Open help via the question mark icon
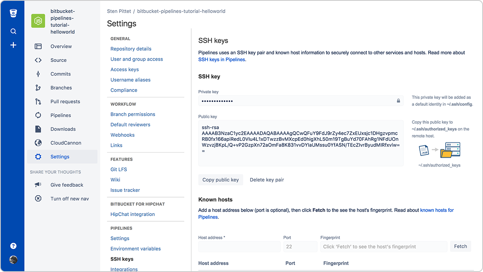Viewport: 483px width, 272px height. pyautogui.click(x=13, y=245)
